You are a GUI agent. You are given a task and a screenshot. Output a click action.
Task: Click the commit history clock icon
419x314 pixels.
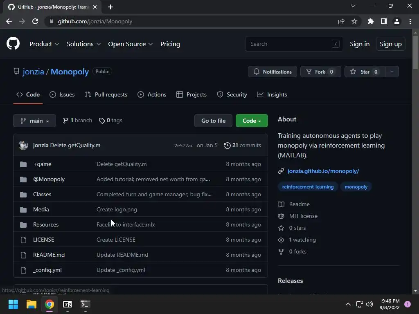tap(228, 146)
